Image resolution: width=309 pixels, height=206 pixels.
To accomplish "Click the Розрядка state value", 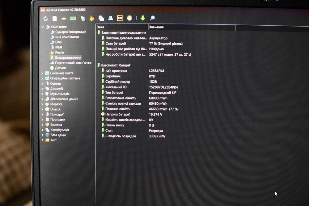I will point(156,131).
